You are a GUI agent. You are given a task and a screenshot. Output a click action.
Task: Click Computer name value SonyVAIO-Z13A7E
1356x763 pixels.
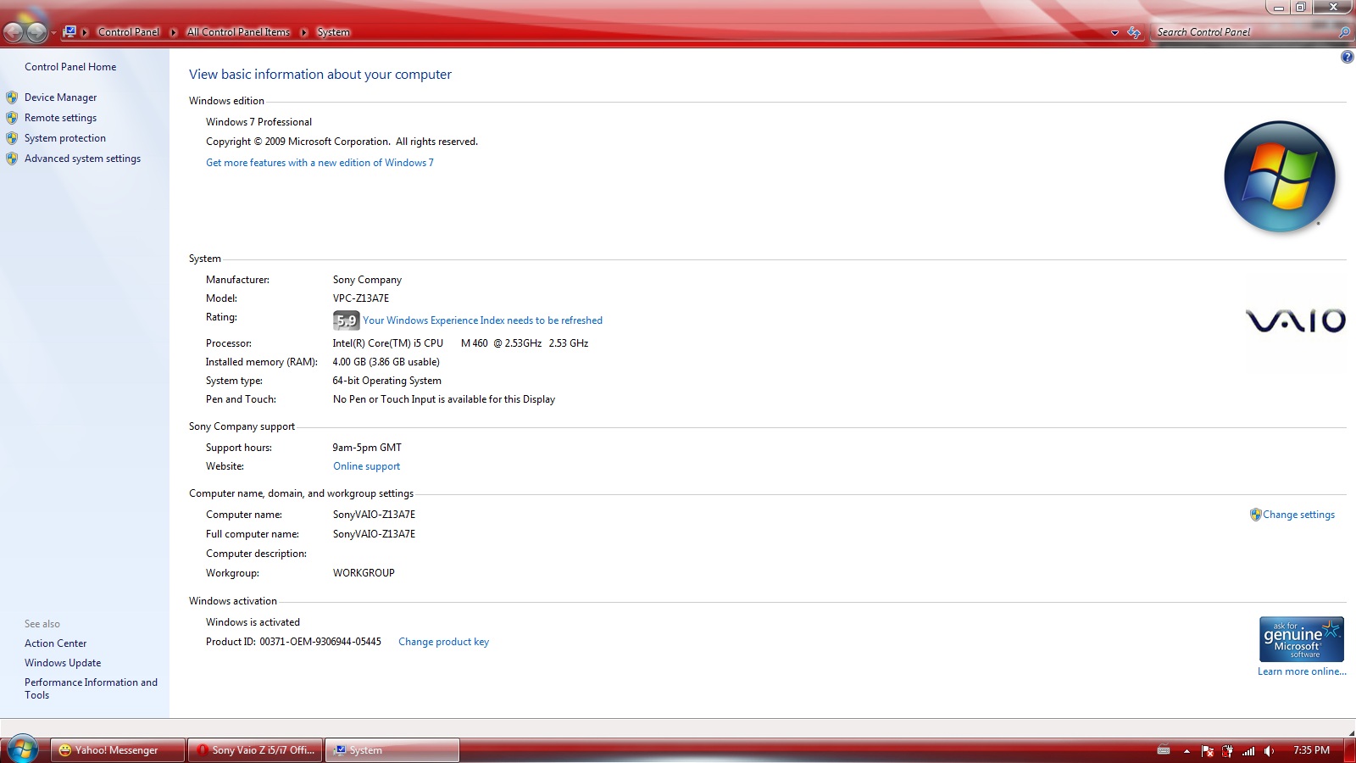point(374,515)
